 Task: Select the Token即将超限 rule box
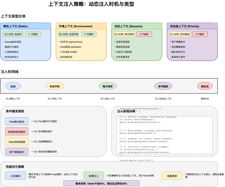tap(17, 142)
